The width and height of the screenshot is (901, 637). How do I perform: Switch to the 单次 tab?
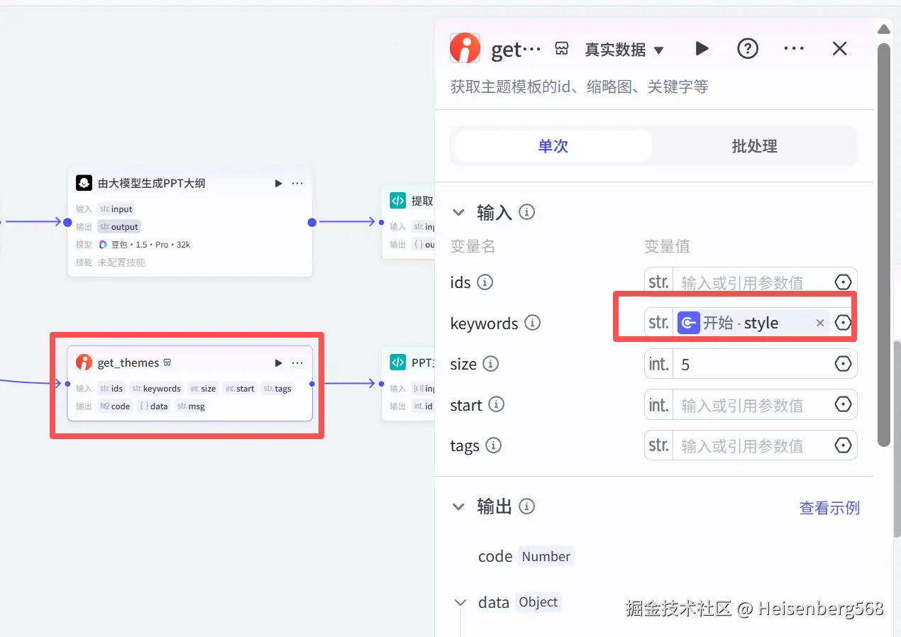pyautogui.click(x=553, y=146)
